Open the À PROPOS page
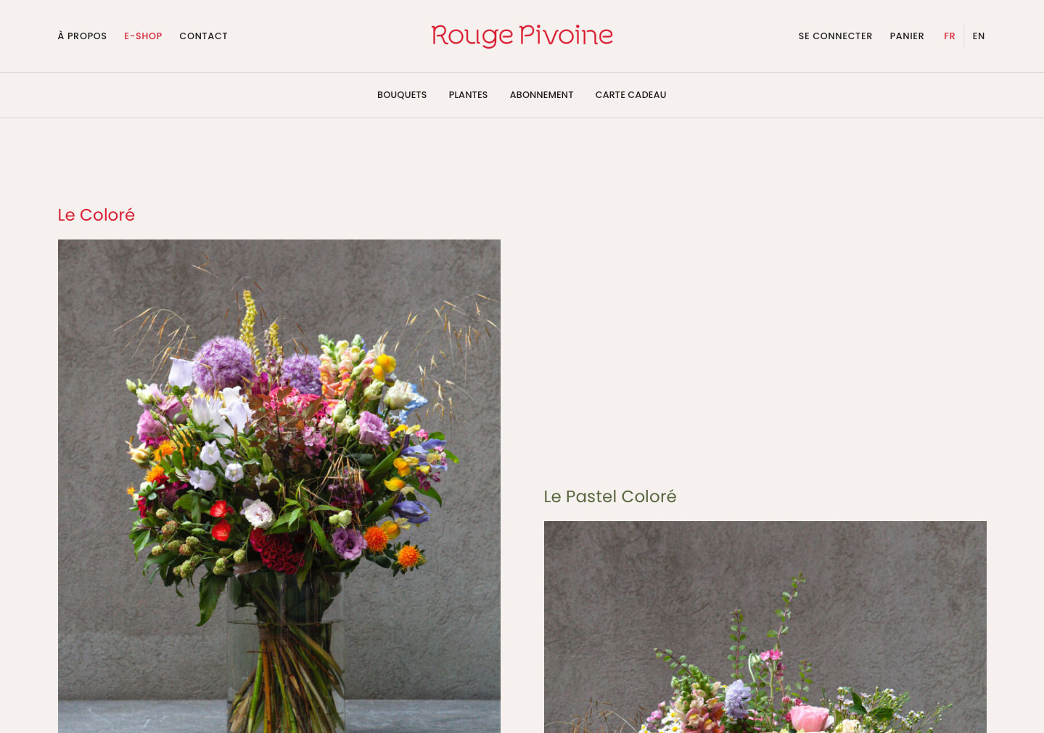 pos(82,36)
